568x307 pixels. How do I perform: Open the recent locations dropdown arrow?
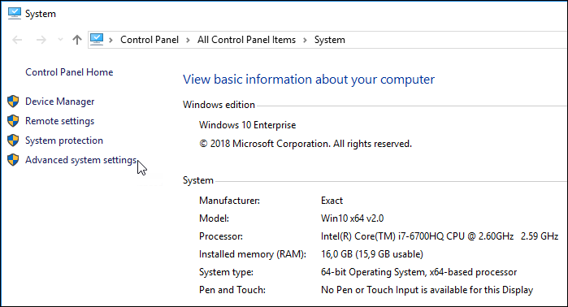pyautogui.click(x=60, y=40)
